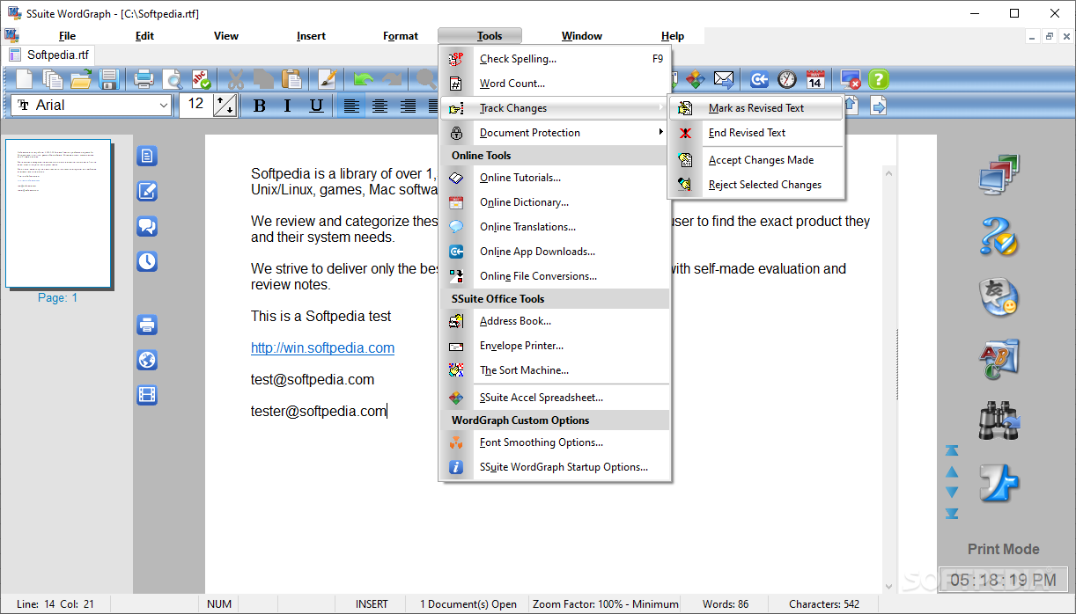Click the Print printer icon in toolbar
This screenshot has height=614, width=1076.
coord(144,80)
